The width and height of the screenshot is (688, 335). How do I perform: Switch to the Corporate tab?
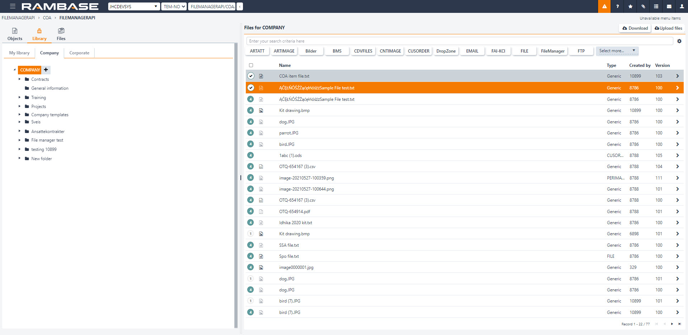pyautogui.click(x=79, y=53)
